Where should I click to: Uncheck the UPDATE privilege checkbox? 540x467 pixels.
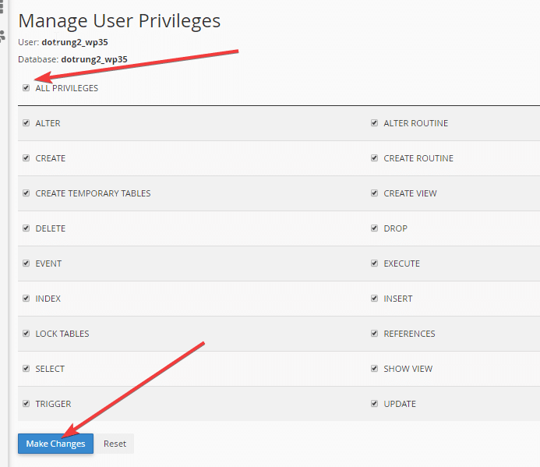(375, 404)
